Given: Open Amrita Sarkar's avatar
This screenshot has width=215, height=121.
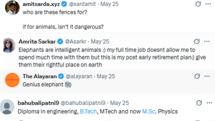Looking at the screenshot, I should (9, 45).
